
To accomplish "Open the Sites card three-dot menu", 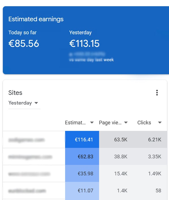I will 157,93.
